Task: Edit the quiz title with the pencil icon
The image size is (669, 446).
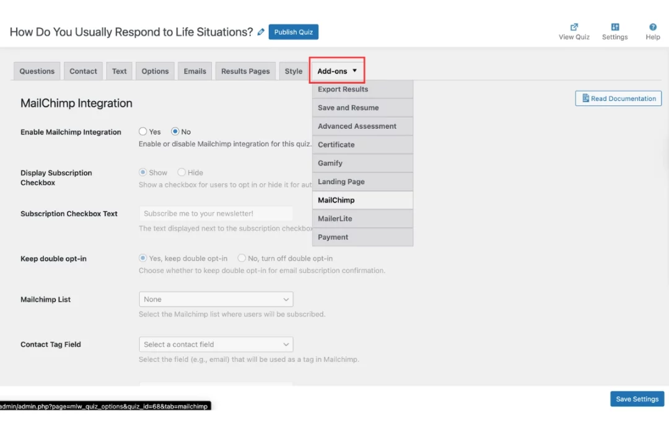Action: click(x=260, y=32)
